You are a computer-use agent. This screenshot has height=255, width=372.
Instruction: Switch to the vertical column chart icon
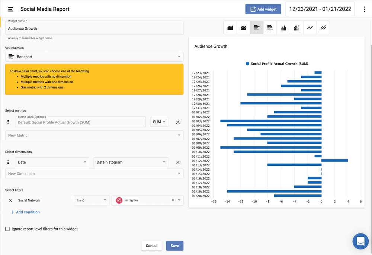(x=283, y=28)
